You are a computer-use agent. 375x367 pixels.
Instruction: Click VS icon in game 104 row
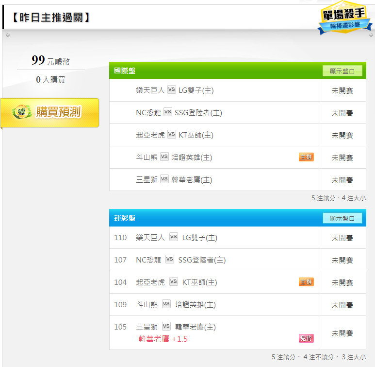click(x=173, y=281)
